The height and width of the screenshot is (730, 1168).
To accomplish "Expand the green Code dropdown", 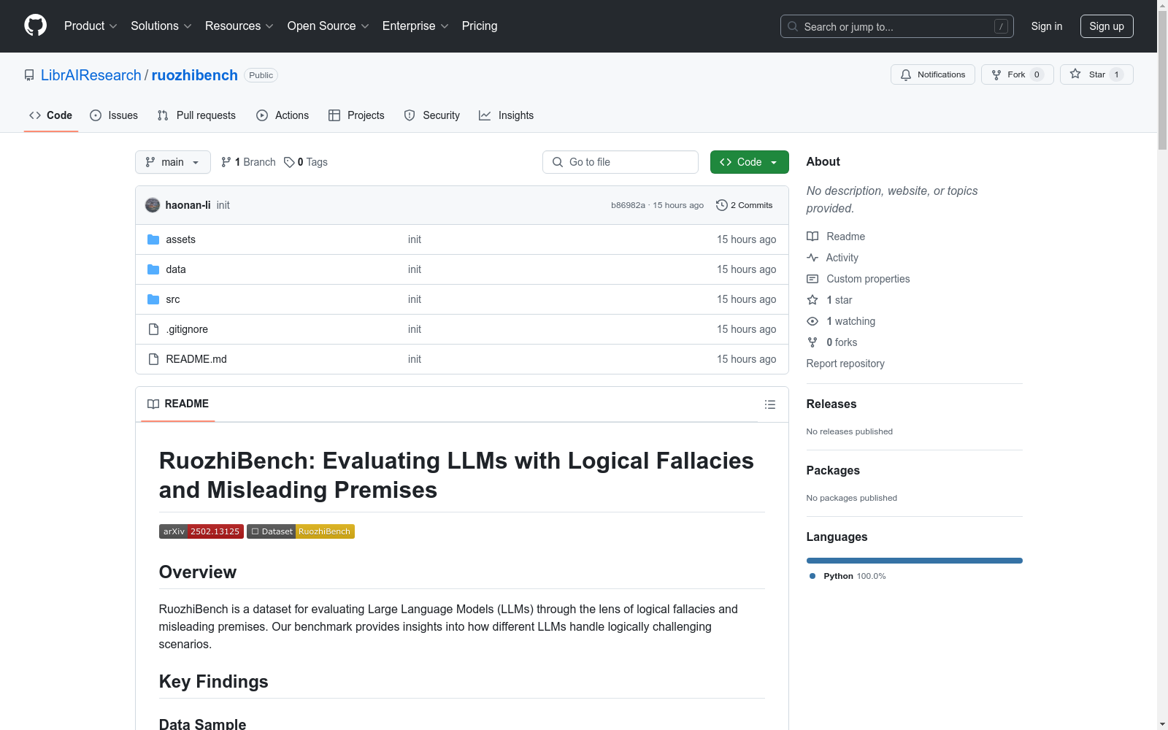I will (749, 162).
